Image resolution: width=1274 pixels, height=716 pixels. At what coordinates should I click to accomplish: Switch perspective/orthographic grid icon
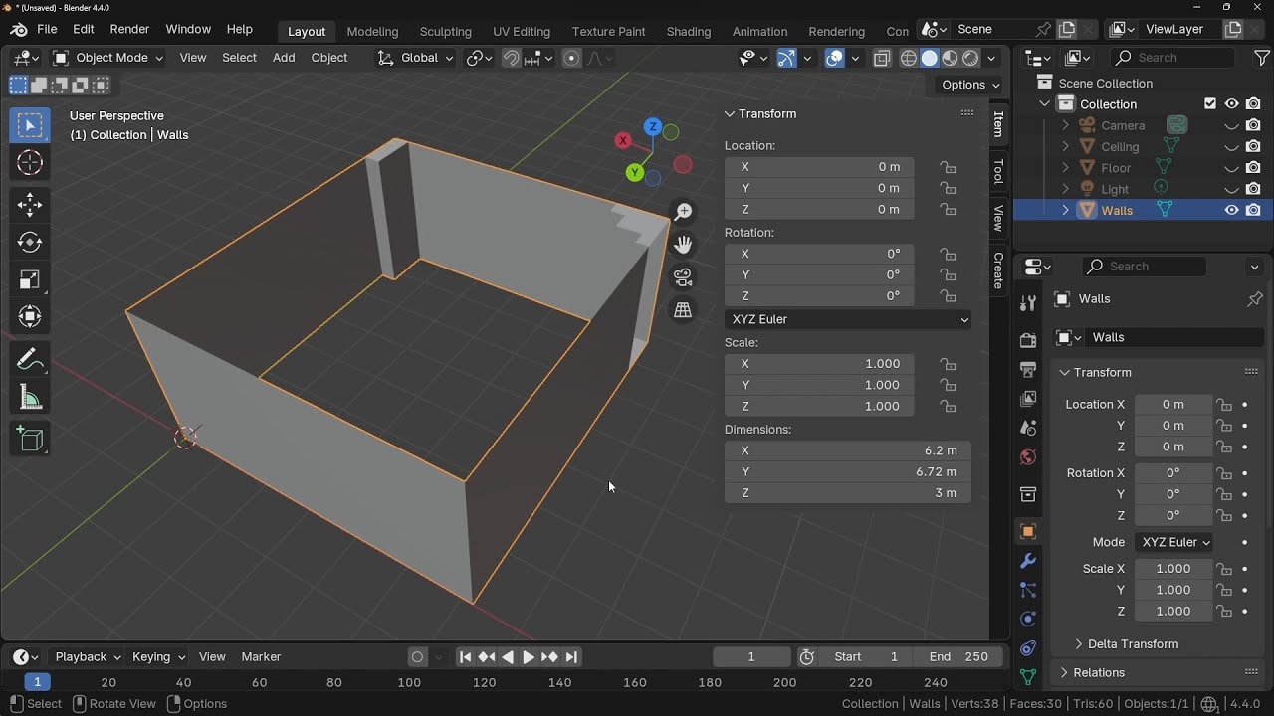(x=683, y=310)
